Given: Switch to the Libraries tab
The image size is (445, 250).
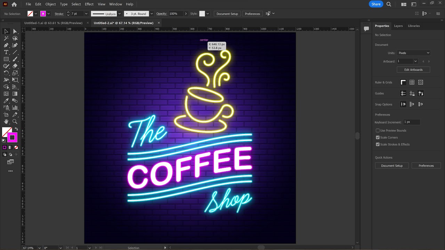Looking at the screenshot, I should [414, 26].
